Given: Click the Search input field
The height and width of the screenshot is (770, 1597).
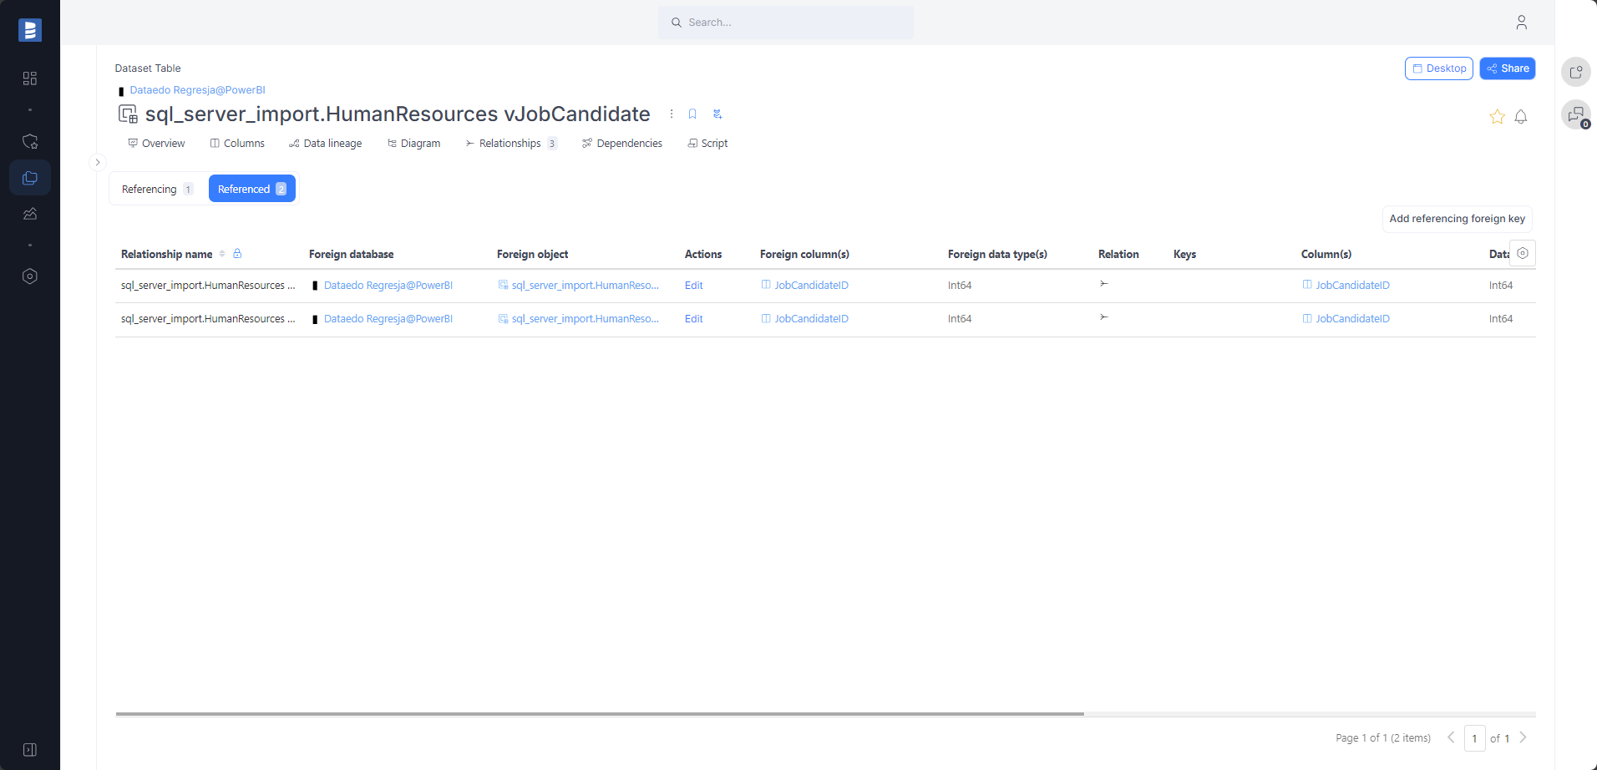Looking at the screenshot, I should point(786,23).
